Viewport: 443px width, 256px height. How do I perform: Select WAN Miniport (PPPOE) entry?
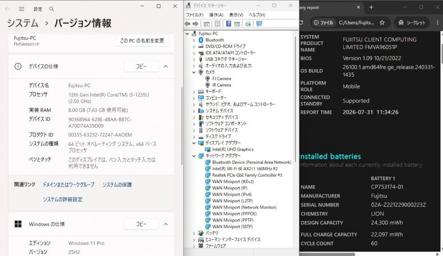click(x=234, y=214)
